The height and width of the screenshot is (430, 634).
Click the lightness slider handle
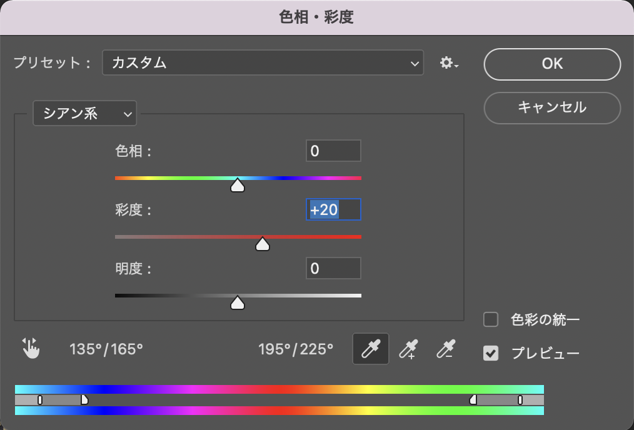coord(238,303)
